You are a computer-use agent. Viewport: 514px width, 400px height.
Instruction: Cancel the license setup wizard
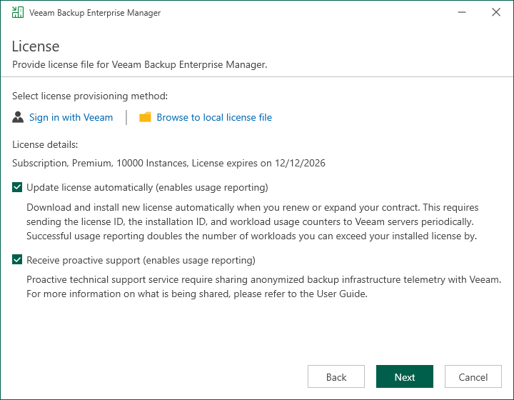(473, 377)
